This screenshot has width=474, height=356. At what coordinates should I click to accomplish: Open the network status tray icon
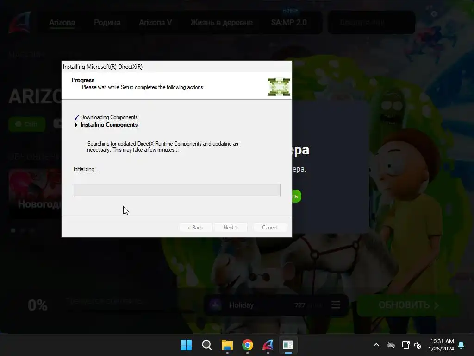pos(405,345)
